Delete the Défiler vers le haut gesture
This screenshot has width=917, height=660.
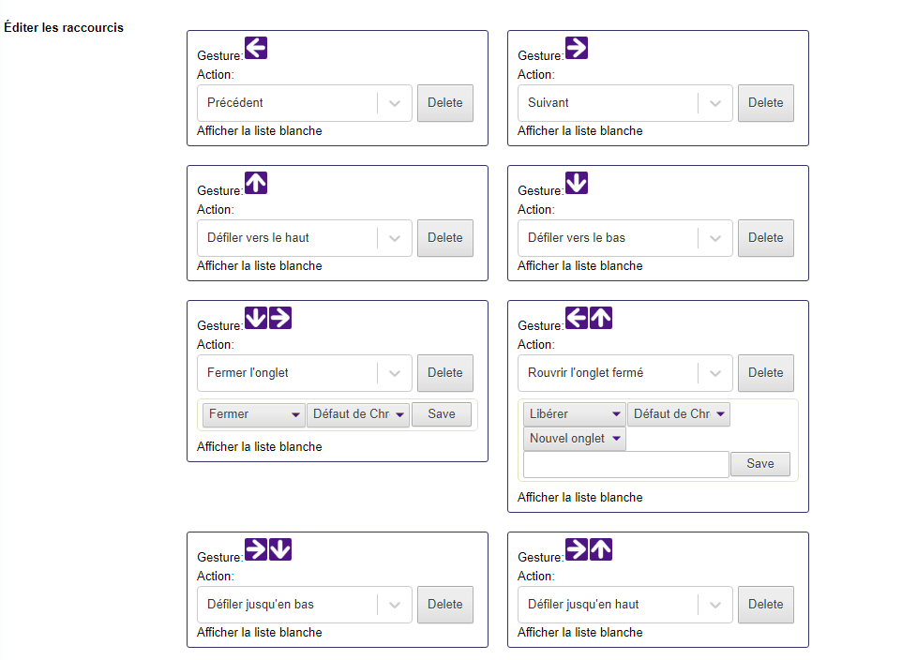click(x=445, y=238)
